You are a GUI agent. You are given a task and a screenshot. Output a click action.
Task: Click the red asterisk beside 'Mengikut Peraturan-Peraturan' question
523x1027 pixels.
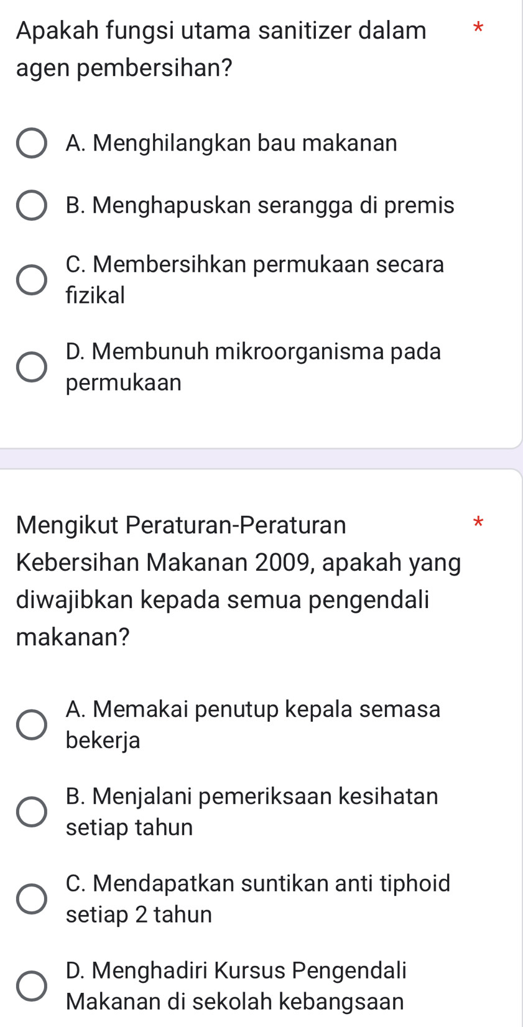click(x=477, y=522)
